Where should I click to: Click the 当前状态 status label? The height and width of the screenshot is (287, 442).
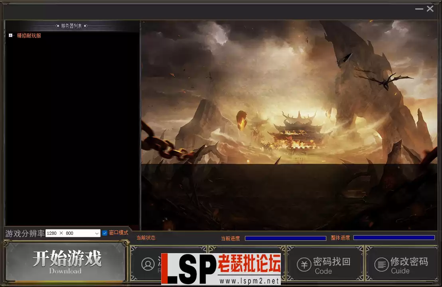(x=146, y=238)
